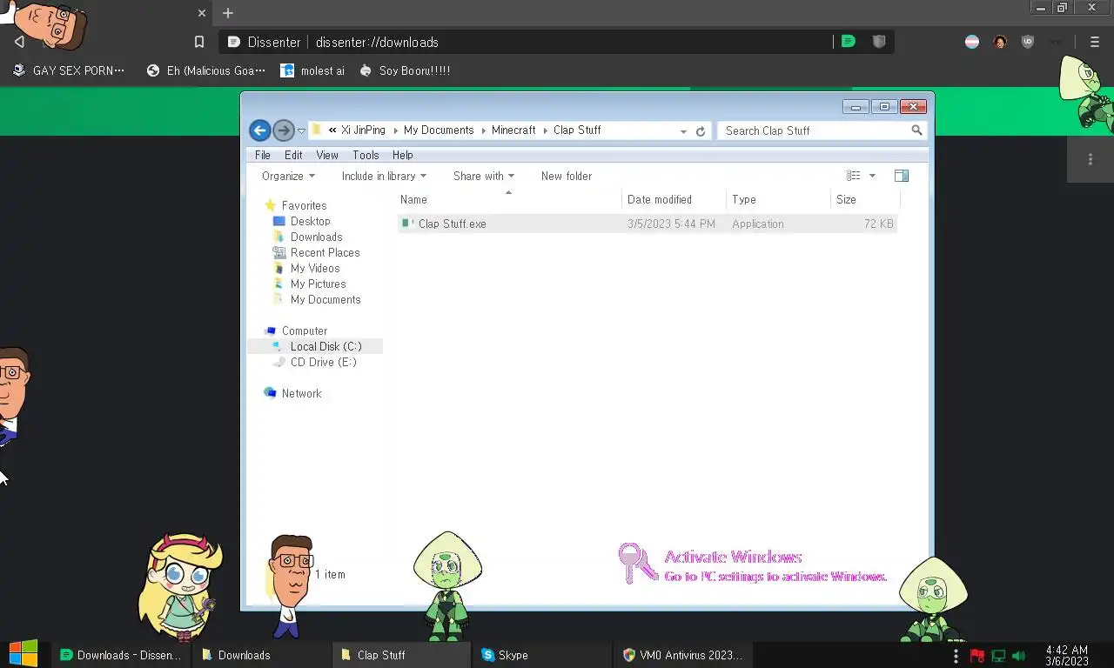The width and height of the screenshot is (1114, 668).
Task: Sort by Date modified column header
Action: tap(674, 199)
